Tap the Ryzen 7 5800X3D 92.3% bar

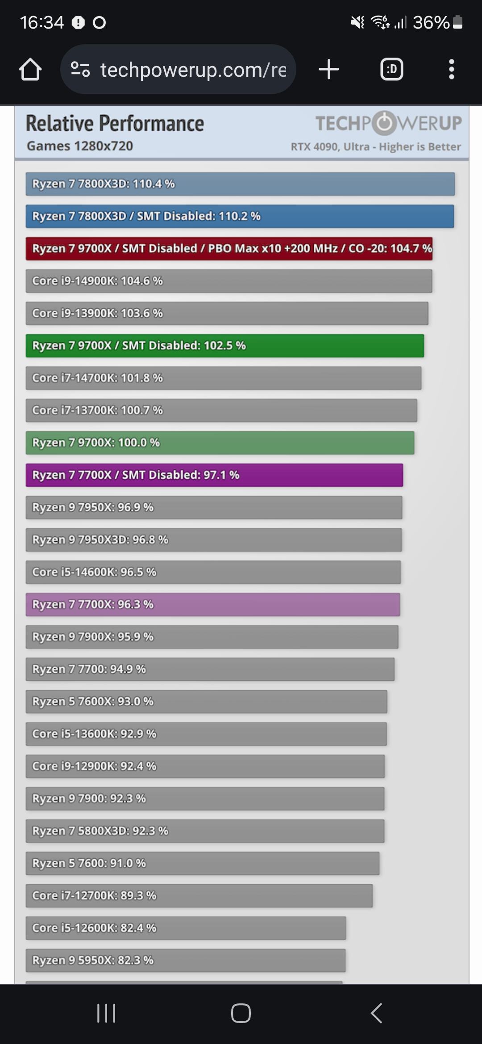tap(205, 831)
